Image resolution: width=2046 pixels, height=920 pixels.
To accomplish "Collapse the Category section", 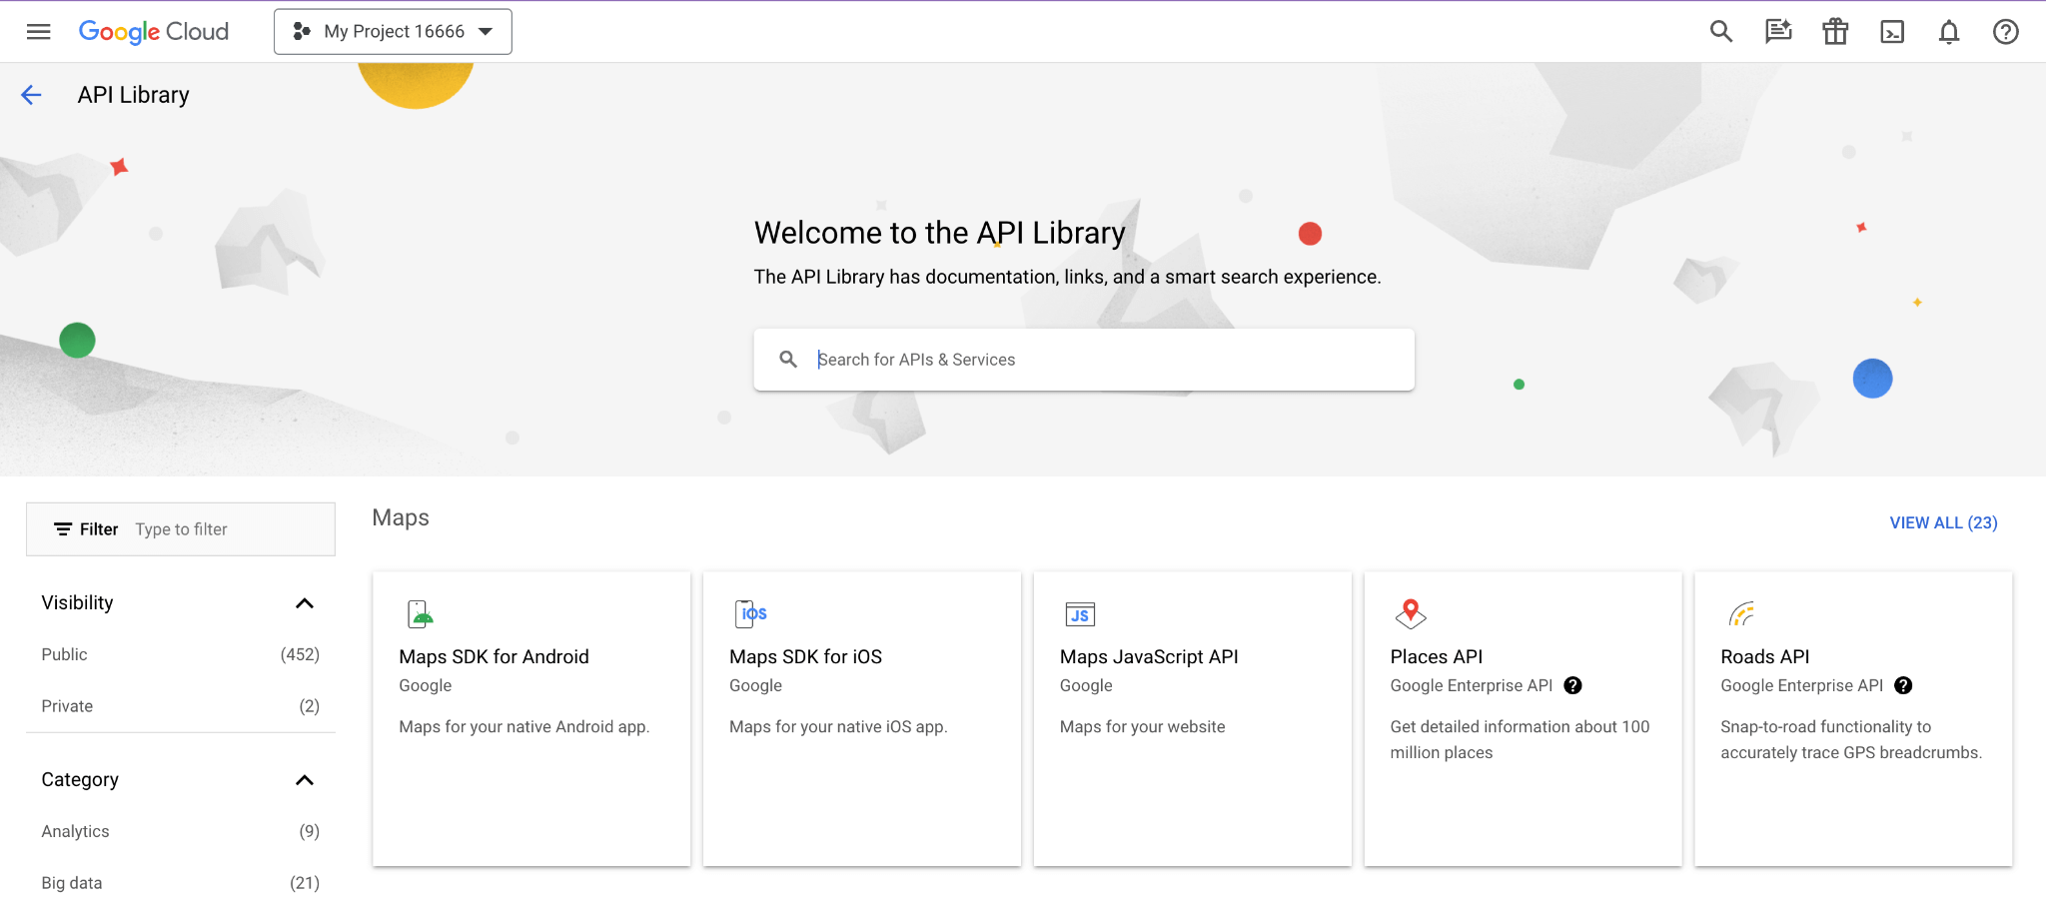I will coord(305,780).
